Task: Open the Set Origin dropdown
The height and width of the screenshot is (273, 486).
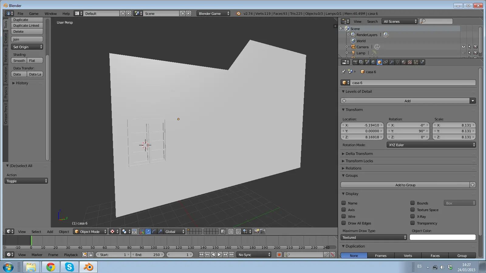Action: pos(27,47)
